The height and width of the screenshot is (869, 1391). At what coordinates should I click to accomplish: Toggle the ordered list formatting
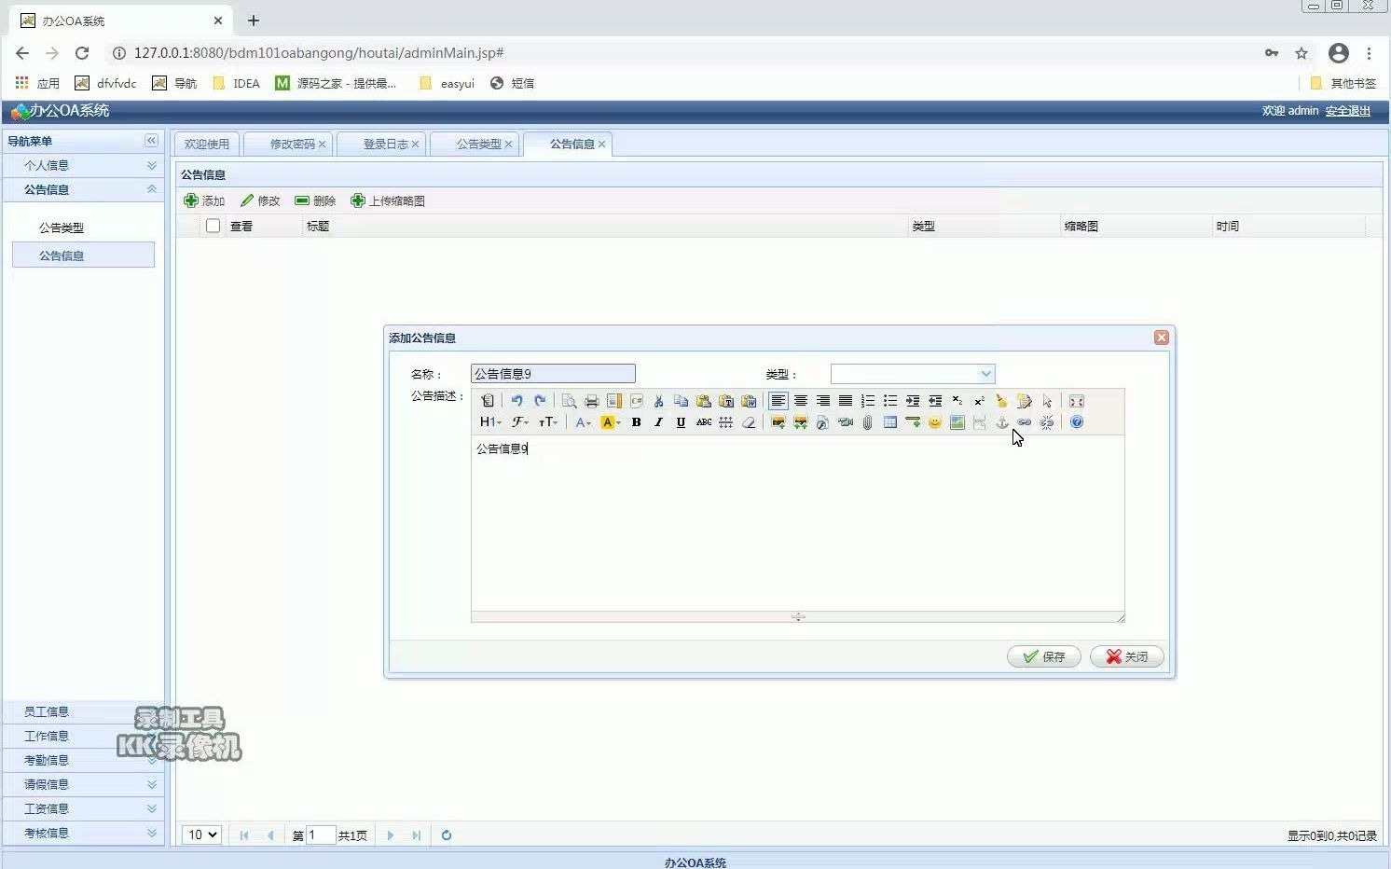tap(867, 401)
